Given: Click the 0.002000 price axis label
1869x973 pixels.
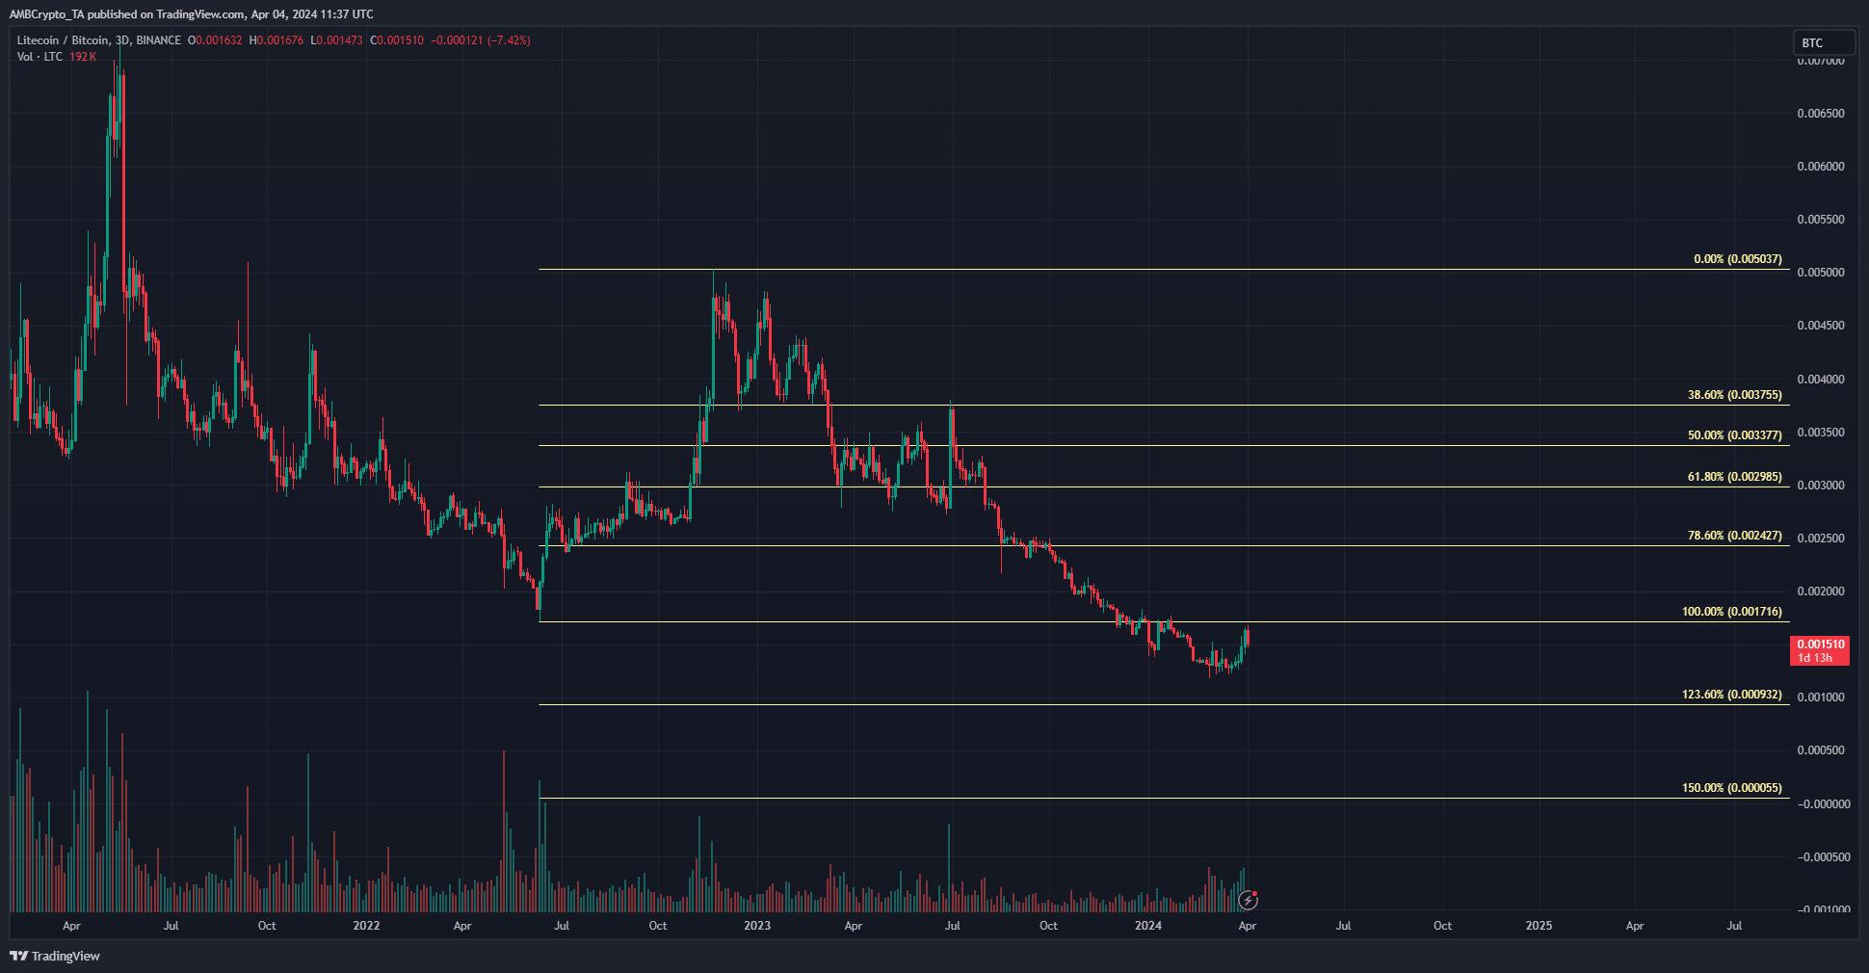Looking at the screenshot, I should pyautogui.click(x=1821, y=592).
